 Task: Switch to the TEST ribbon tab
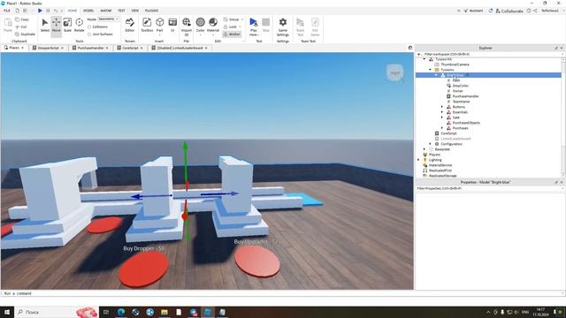pyautogui.click(x=121, y=11)
